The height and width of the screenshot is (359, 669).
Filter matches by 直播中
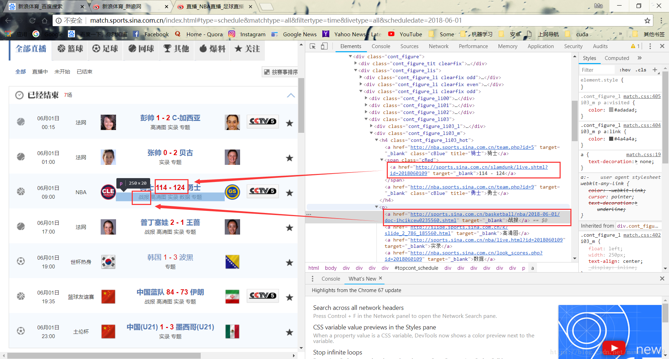click(40, 72)
